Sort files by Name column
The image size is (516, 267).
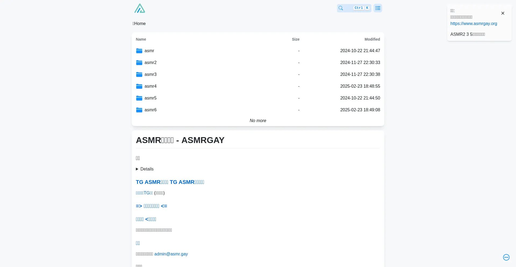tap(141, 39)
